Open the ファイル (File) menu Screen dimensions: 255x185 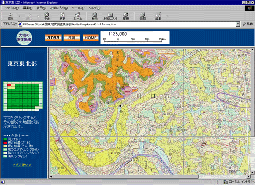point(11,8)
